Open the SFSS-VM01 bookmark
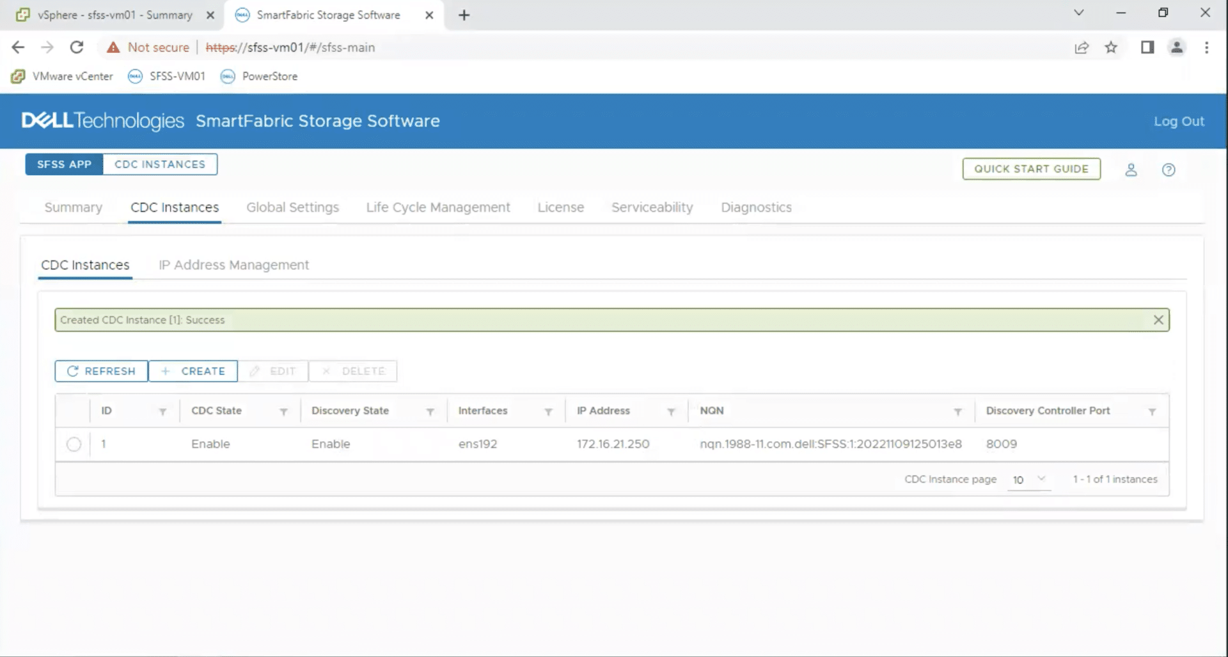The height and width of the screenshot is (657, 1228). pyautogui.click(x=167, y=76)
